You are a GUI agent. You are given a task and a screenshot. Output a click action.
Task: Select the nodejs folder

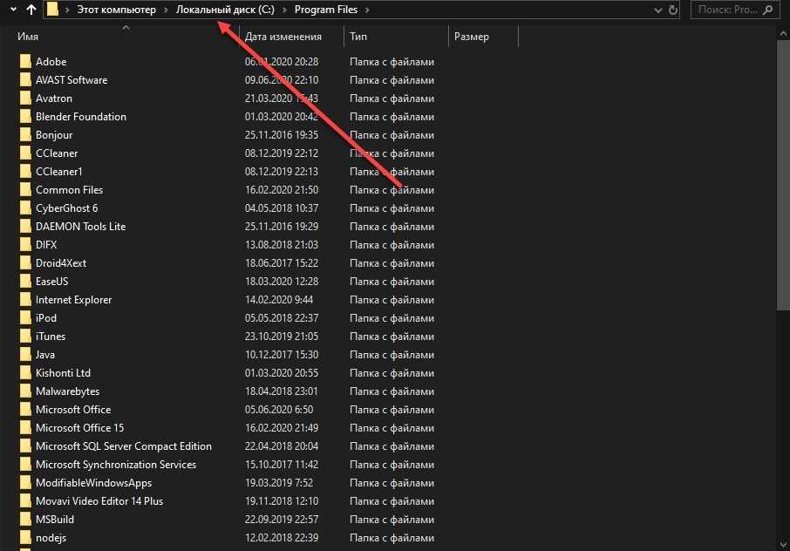(51, 538)
